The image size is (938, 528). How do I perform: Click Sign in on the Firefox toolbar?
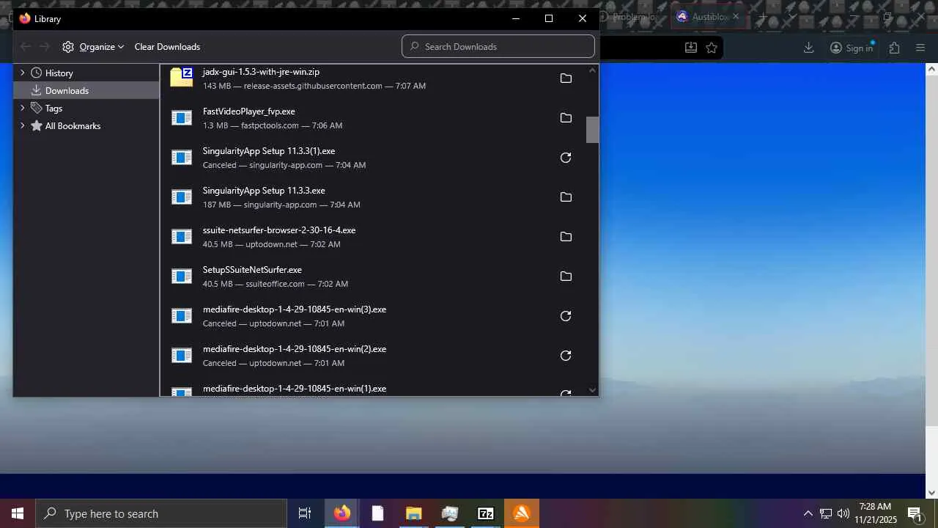(x=852, y=48)
